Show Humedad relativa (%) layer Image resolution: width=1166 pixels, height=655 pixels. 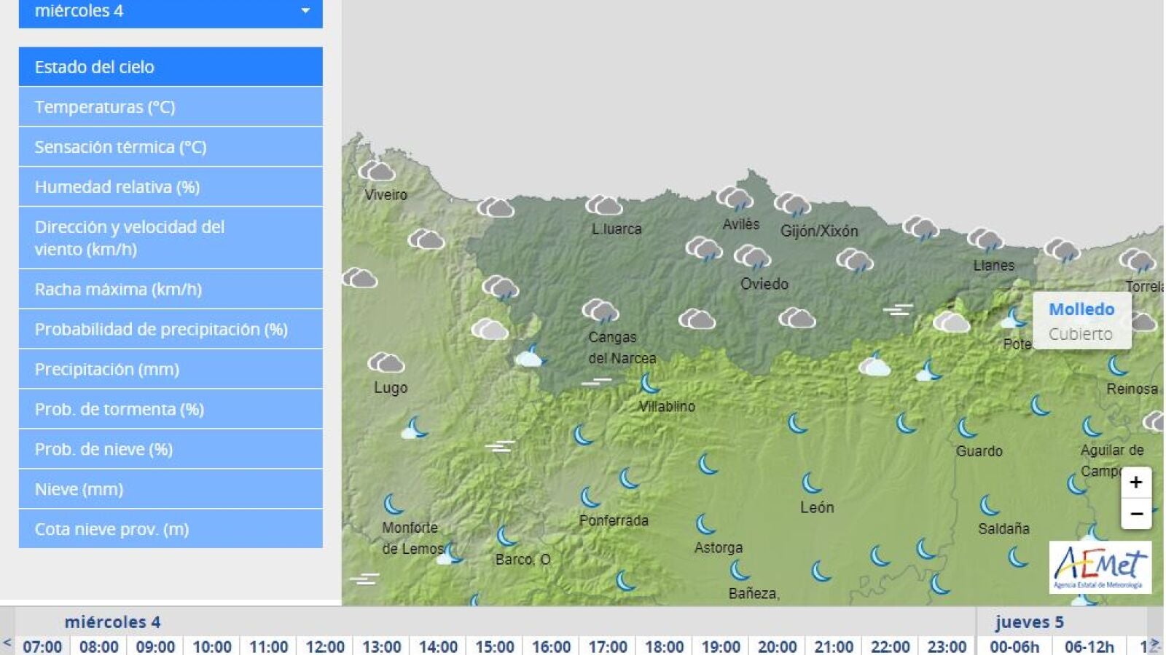click(x=171, y=187)
